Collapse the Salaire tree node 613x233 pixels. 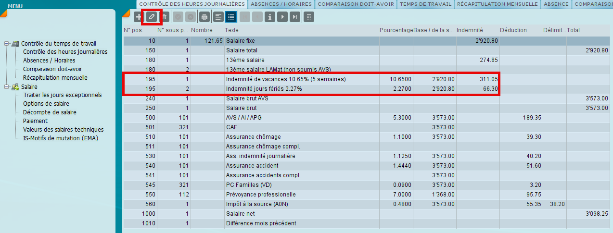(x=7, y=86)
